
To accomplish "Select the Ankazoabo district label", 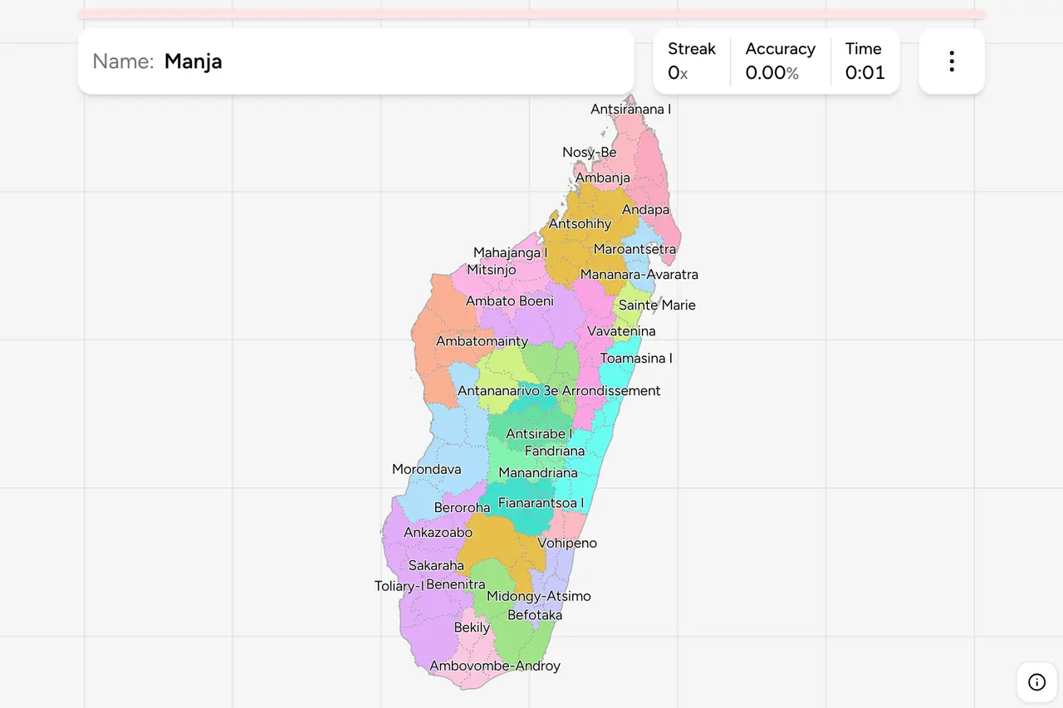I will pos(438,532).
